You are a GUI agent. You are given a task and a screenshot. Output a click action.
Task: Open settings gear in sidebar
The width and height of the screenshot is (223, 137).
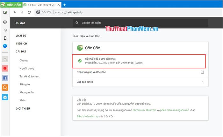[5, 22]
